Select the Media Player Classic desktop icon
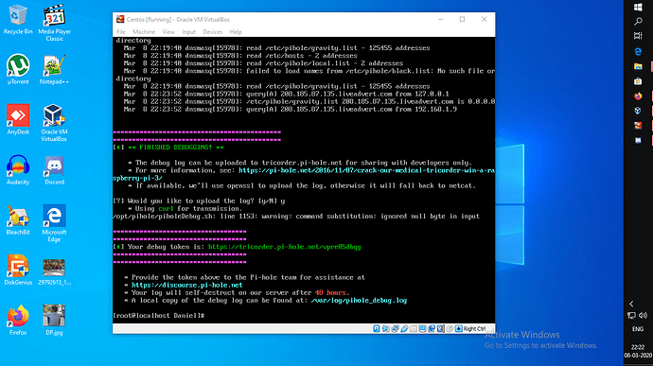 click(54, 23)
